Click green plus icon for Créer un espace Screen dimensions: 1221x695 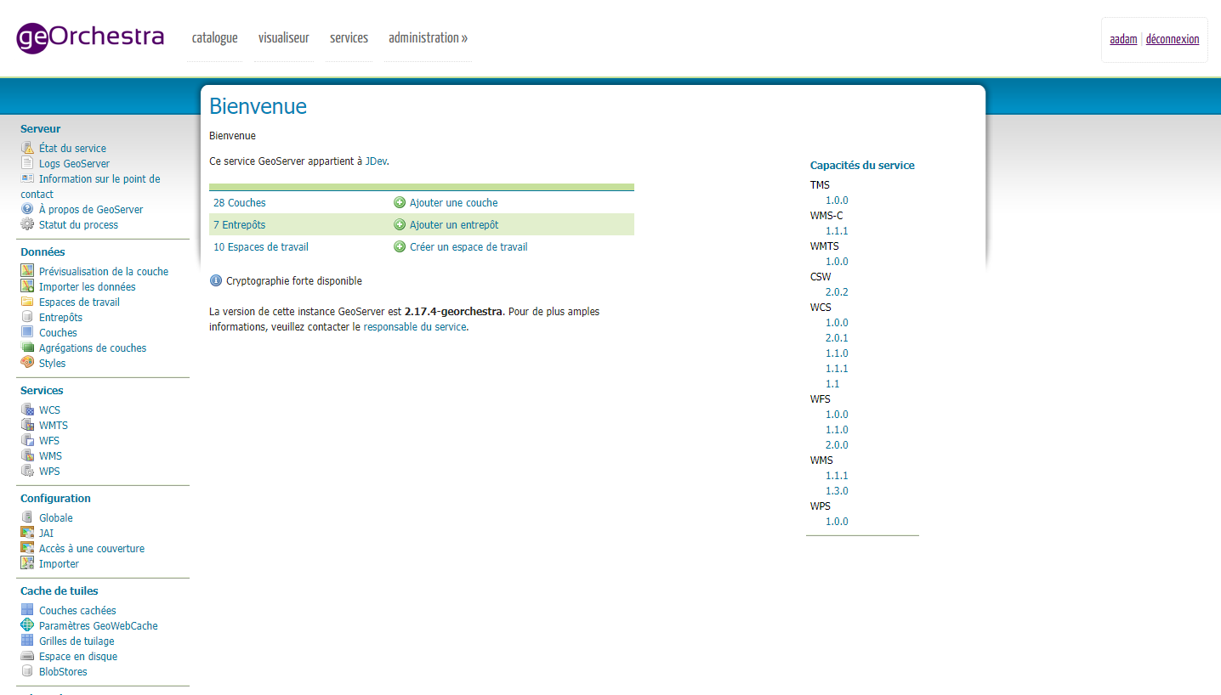(x=400, y=246)
